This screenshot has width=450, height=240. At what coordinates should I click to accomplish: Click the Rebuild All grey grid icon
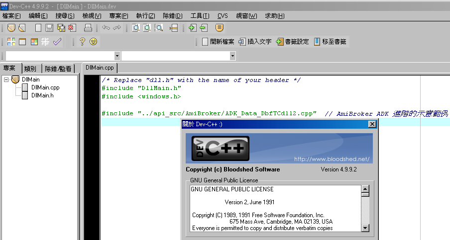(45, 42)
